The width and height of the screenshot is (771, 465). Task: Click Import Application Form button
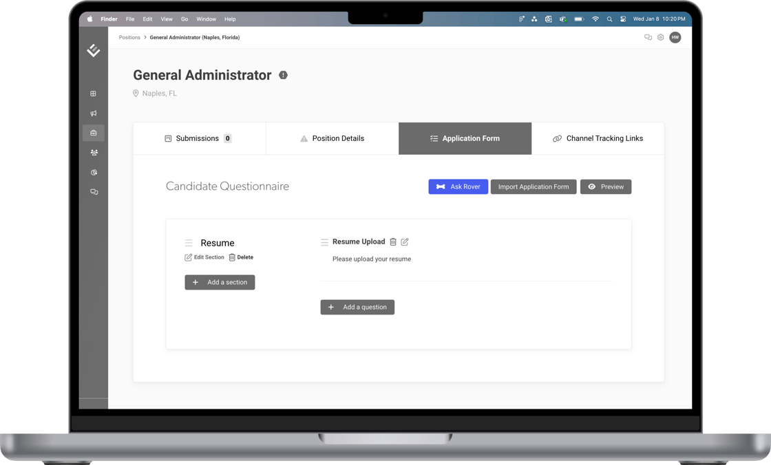(534, 186)
